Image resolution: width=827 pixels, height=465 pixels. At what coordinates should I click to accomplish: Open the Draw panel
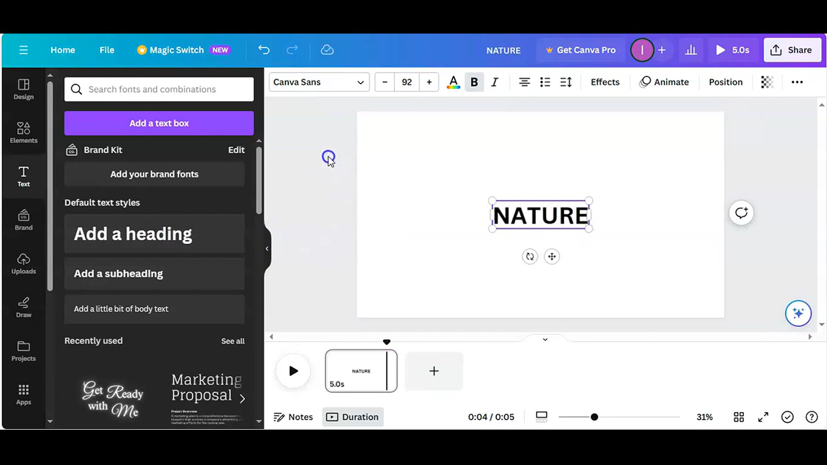(24, 307)
